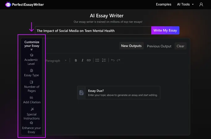This screenshot has width=211, height=139.
Task: Redo the last edit
Action: click(118, 60)
